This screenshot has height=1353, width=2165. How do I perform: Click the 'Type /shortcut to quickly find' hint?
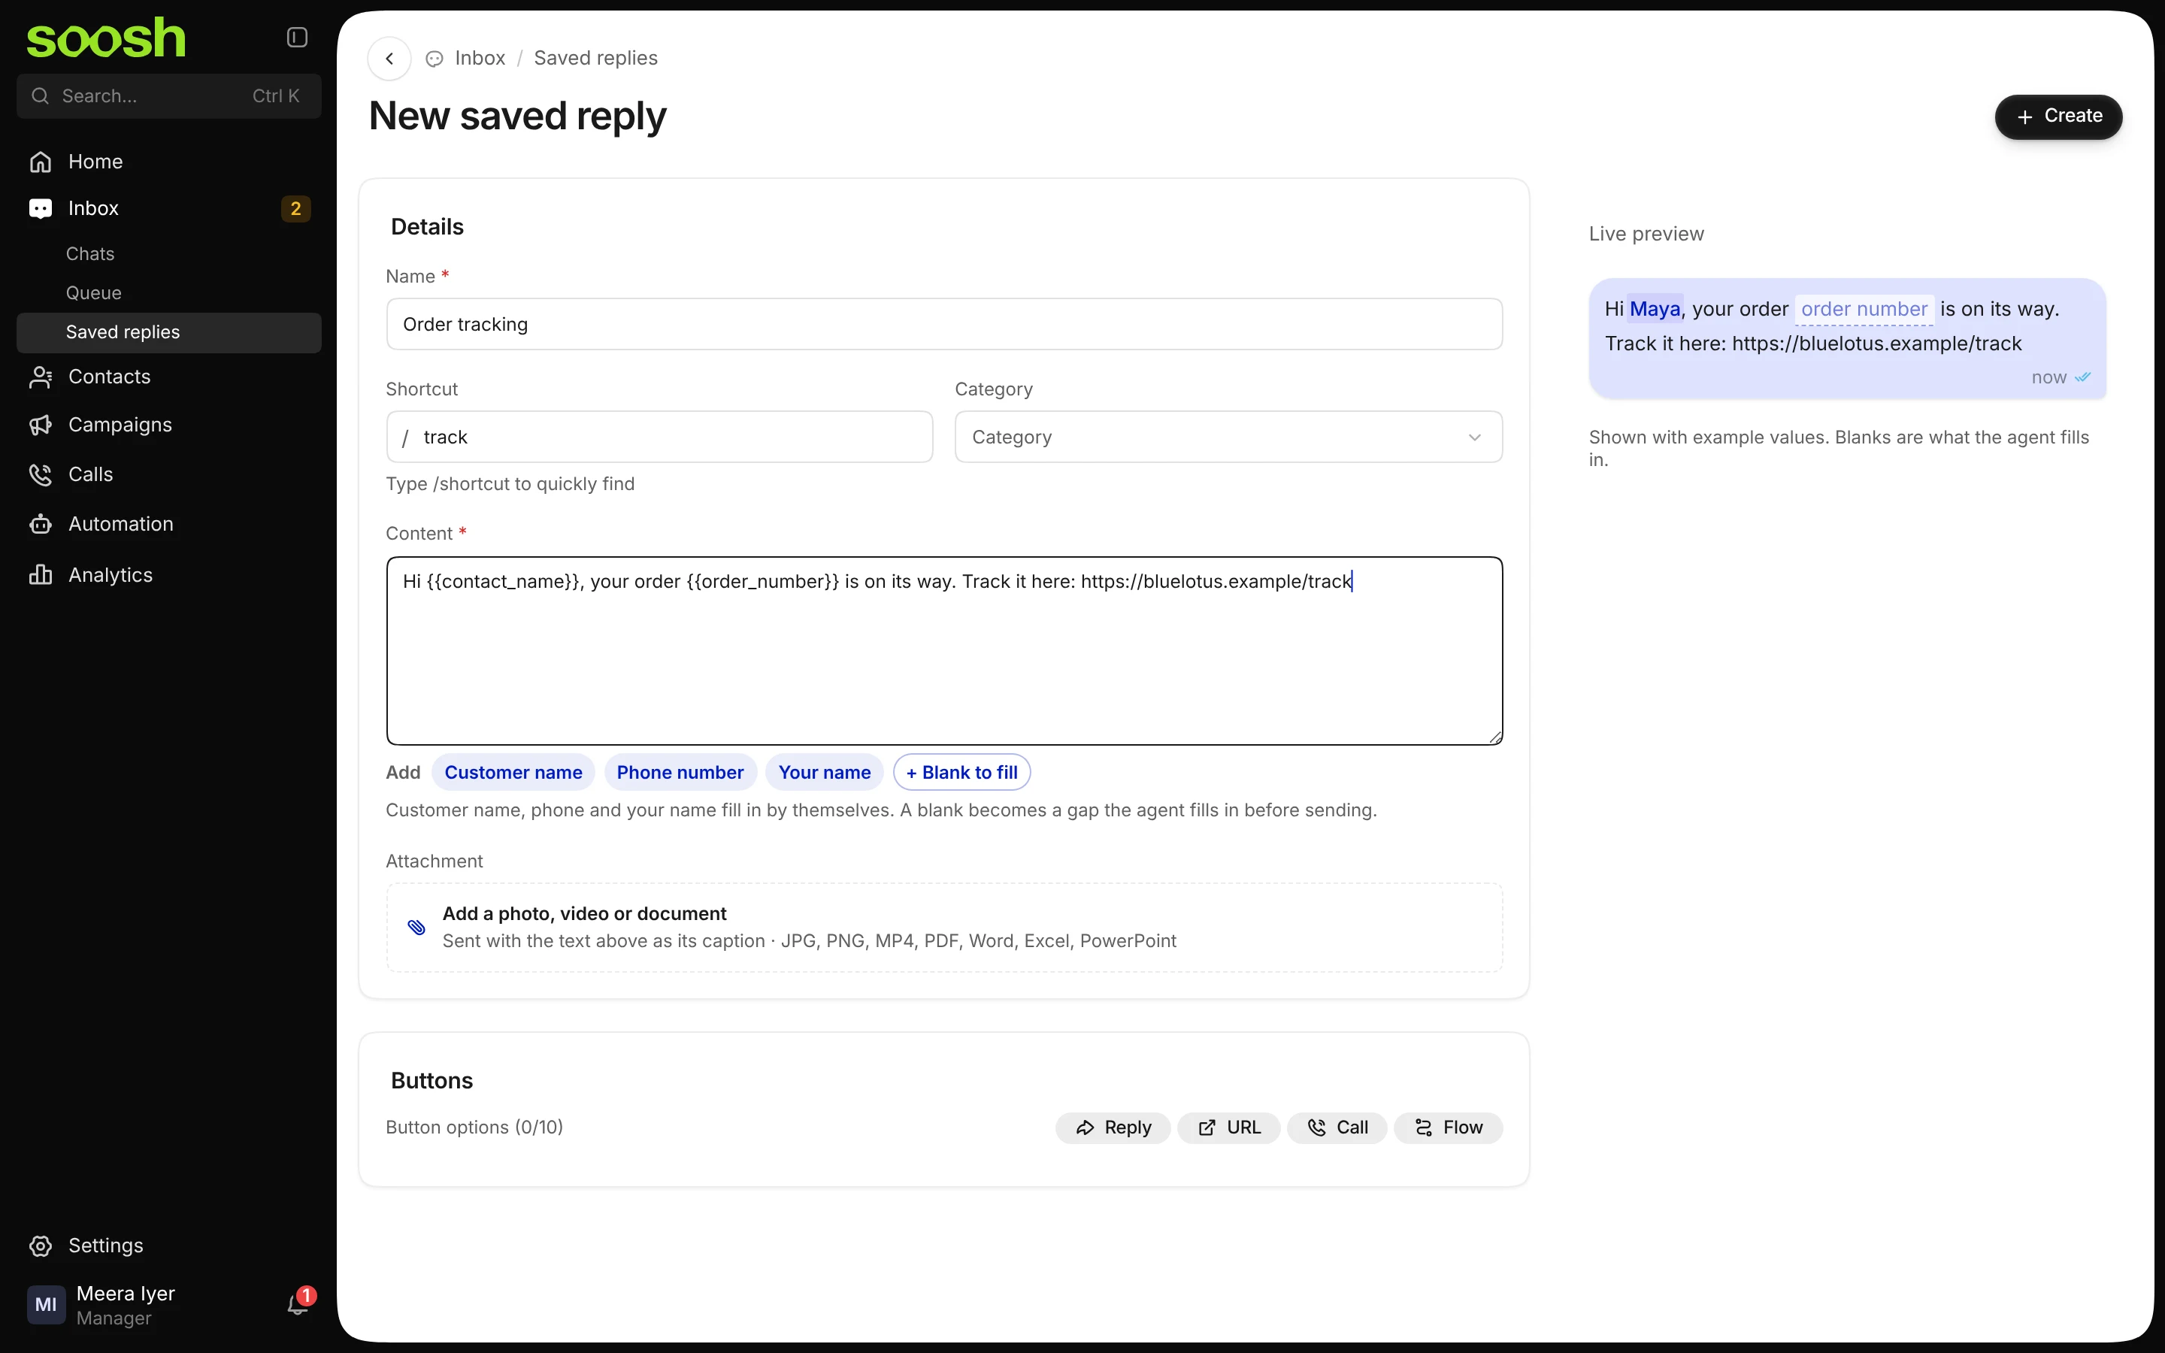click(x=510, y=484)
